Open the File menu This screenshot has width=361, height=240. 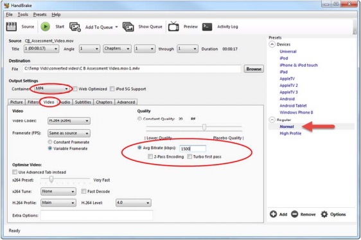(9, 15)
